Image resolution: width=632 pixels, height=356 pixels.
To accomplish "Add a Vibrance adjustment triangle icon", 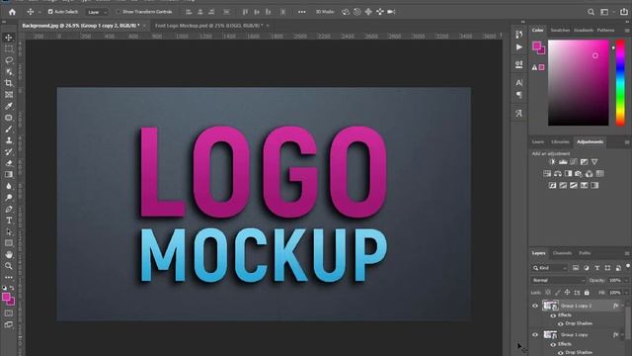I will [x=594, y=162].
